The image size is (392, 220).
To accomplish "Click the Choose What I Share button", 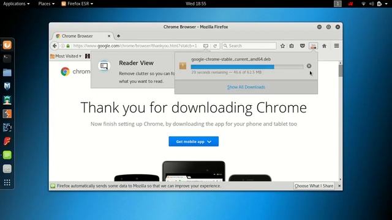I will (x=314, y=186).
